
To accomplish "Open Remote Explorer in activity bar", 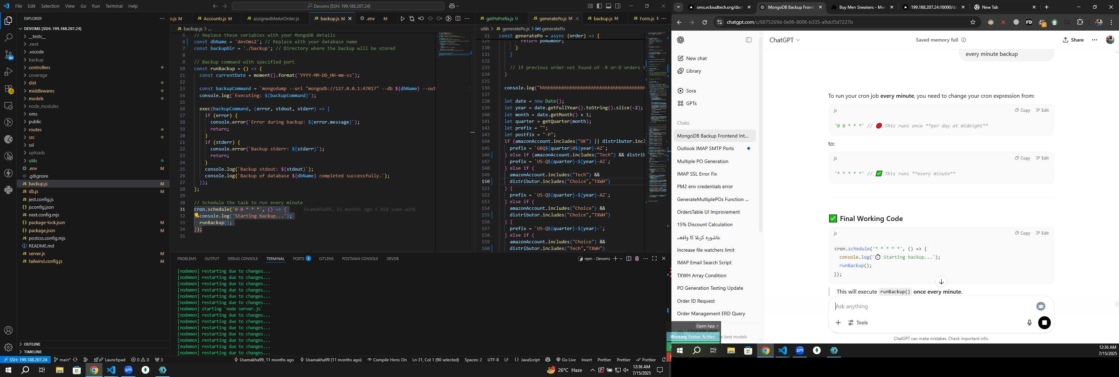I will [x=8, y=105].
